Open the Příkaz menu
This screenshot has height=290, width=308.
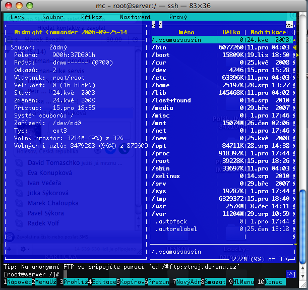(91, 17)
